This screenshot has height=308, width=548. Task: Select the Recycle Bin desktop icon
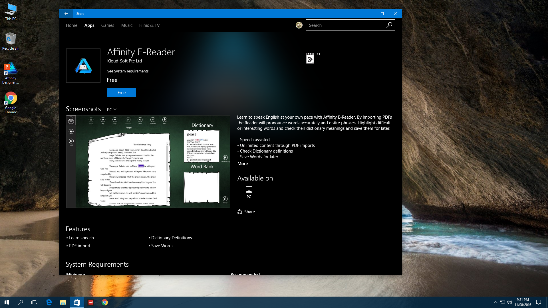tap(11, 41)
